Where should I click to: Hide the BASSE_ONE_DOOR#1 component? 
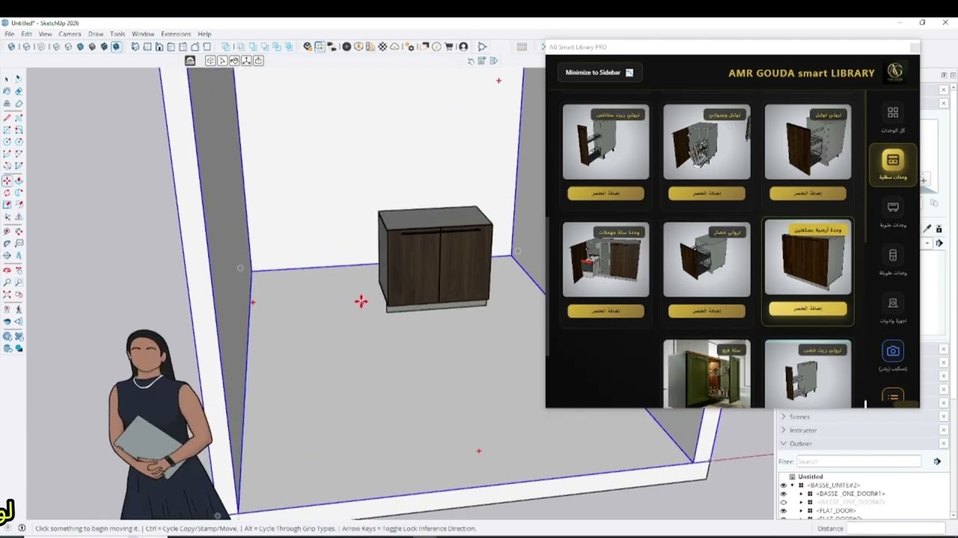pos(783,494)
